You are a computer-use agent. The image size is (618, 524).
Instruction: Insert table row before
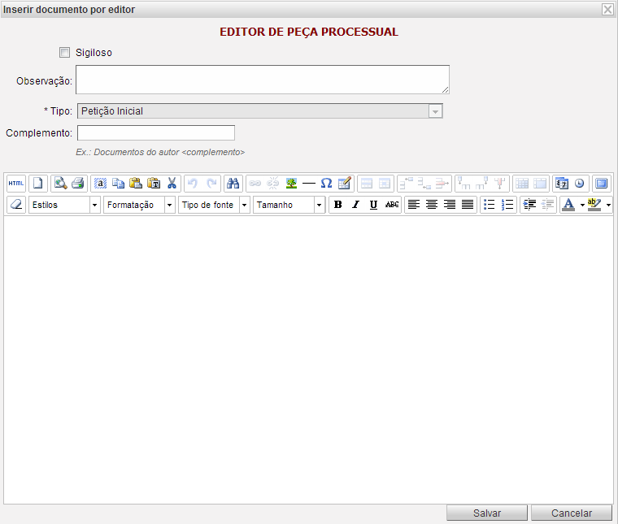407,184
